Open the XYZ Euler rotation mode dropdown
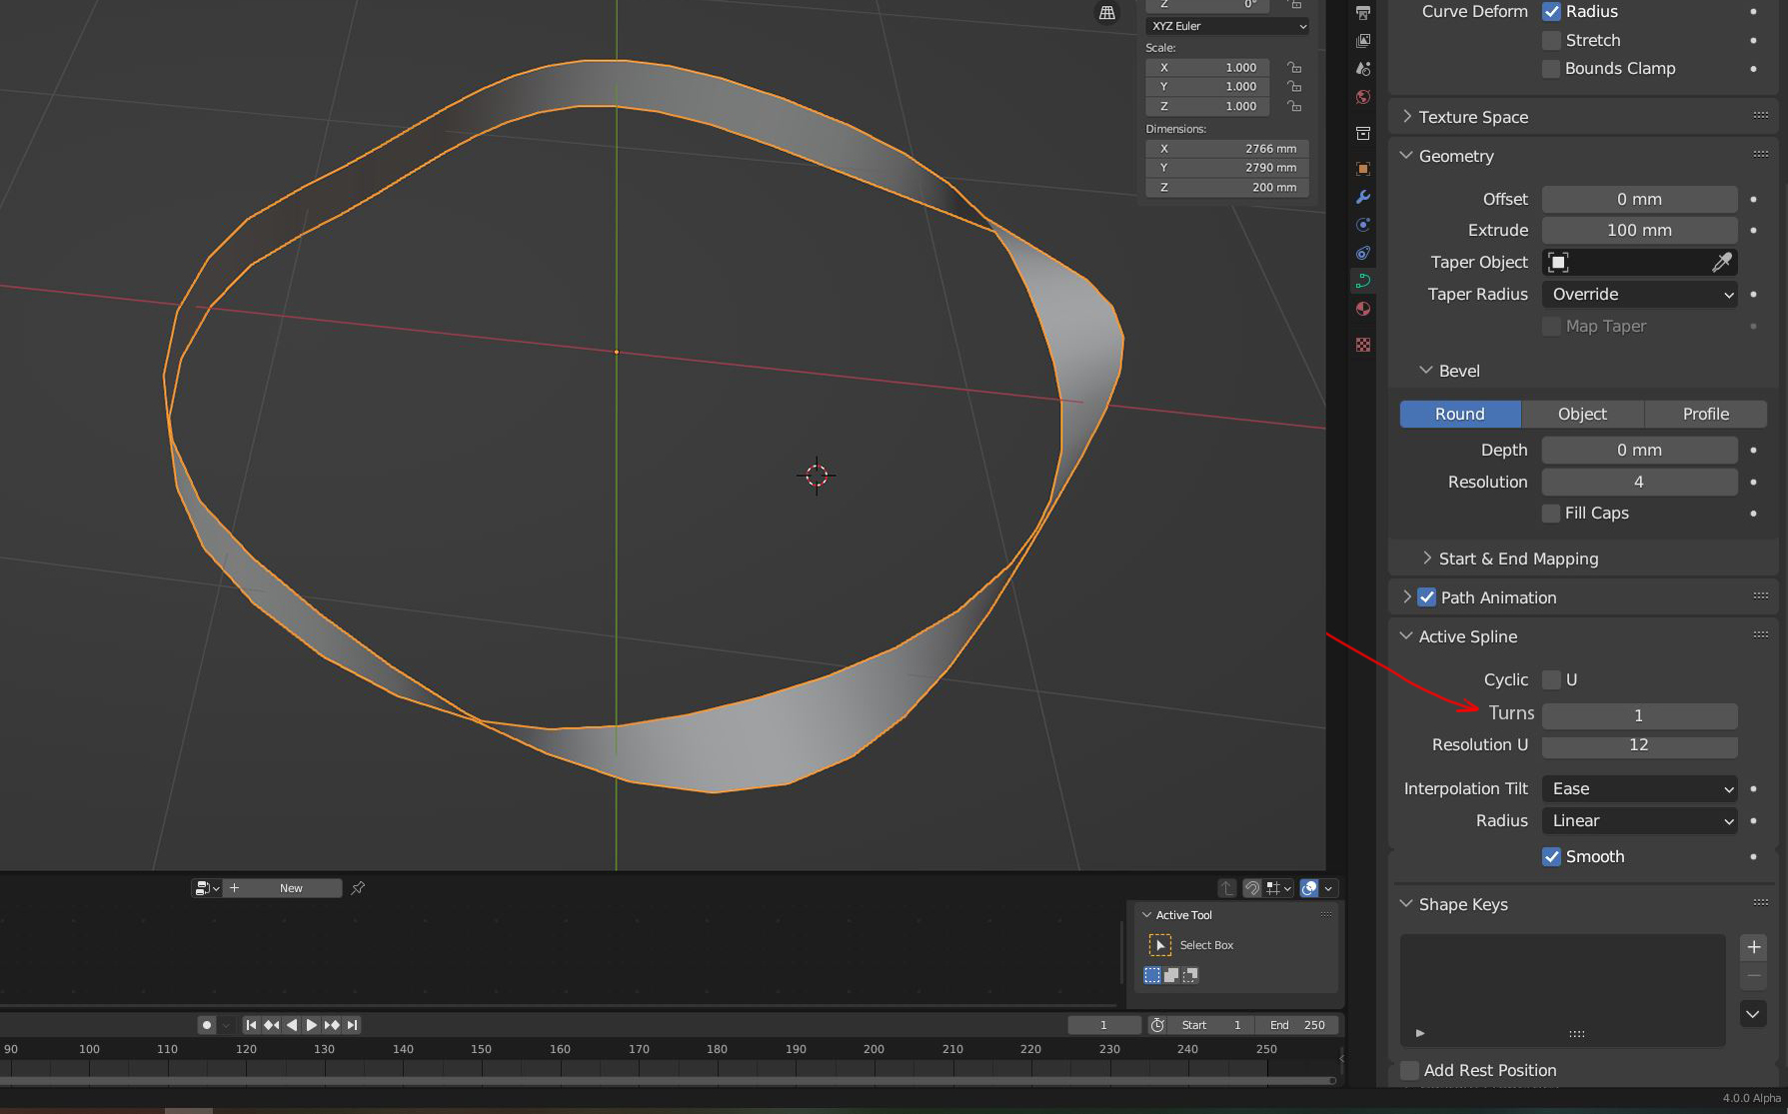This screenshot has height=1114, width=1788. (1226, 26)
